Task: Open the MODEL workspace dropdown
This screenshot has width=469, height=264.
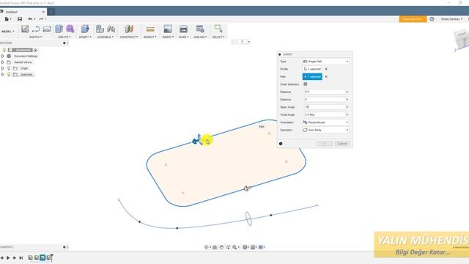Action: point(8,32)
